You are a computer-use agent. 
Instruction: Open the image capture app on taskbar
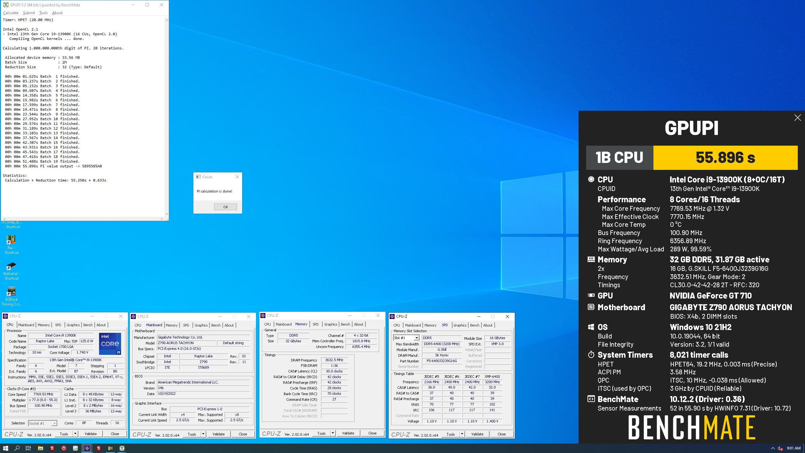75,448
